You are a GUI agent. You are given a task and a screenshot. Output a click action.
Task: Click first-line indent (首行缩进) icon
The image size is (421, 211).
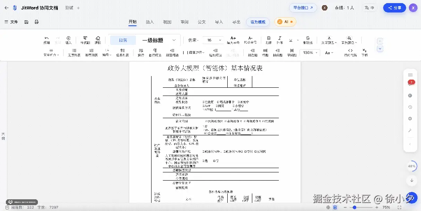click(x=155, y=53)
